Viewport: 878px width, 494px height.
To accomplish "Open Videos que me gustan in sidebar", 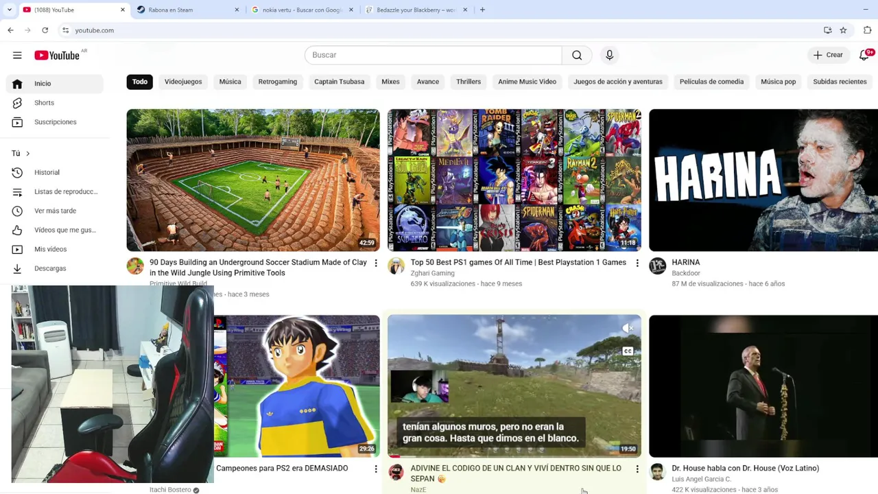I will [x=55, y=231].
